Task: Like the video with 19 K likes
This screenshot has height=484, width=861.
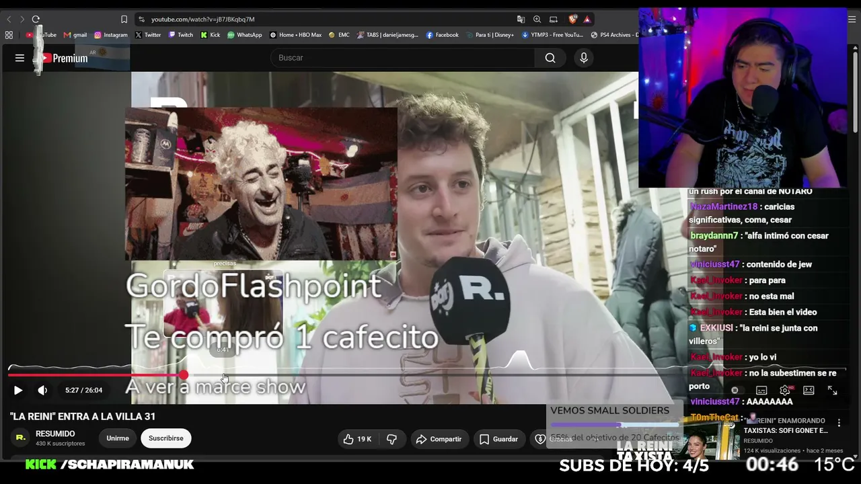Action: 358,439
